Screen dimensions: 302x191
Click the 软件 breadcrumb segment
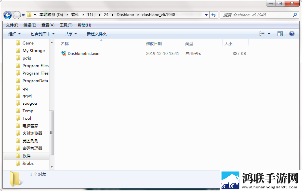click(x=75, y=15)
